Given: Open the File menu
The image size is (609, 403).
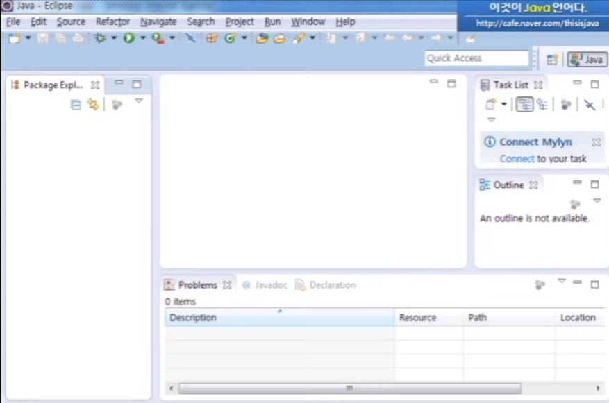Looking at the screenshot, I should [x=13, y=22].
